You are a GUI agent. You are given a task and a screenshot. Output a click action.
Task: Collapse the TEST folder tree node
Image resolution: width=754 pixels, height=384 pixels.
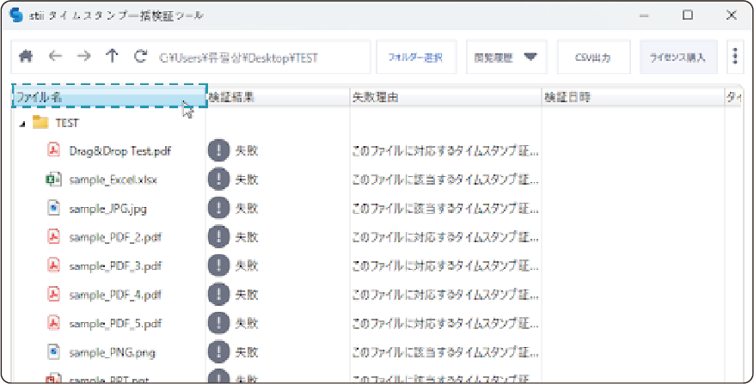(x=21, y=123)
